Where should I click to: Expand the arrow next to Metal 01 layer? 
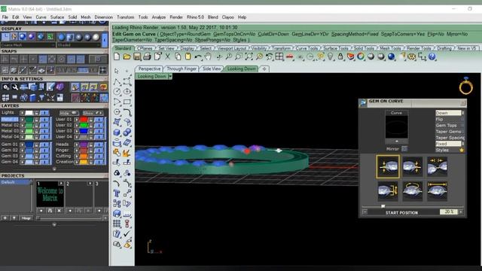pos(23,120)
